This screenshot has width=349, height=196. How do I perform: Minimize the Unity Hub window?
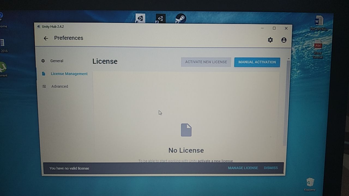click(262, 28)
